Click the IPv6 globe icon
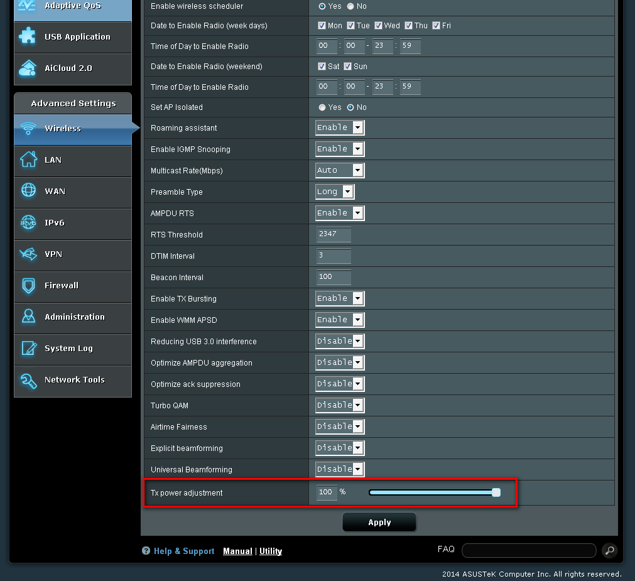 (x=28, y=222)
